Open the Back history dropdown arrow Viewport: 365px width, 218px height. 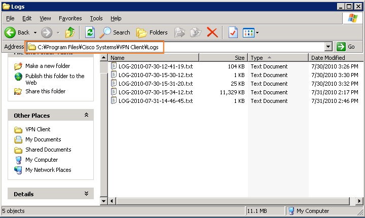click(35, 32)
